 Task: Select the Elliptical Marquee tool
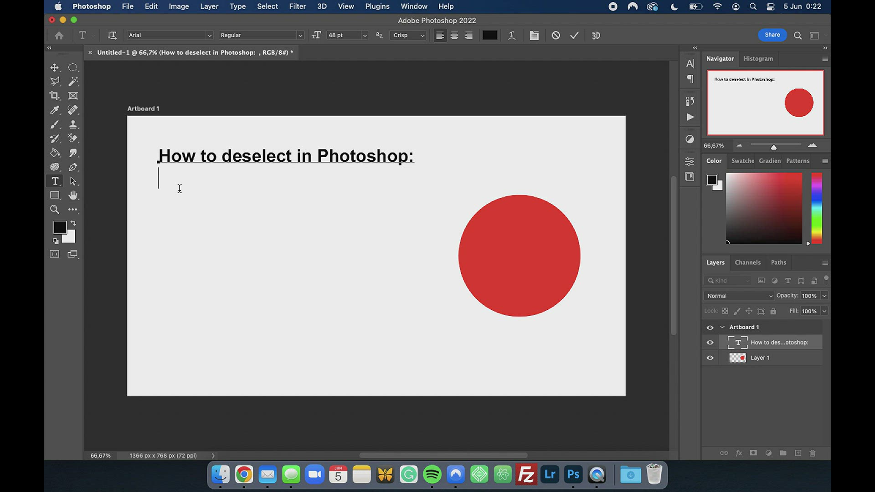pyautogui.click(x=73, y=67)
